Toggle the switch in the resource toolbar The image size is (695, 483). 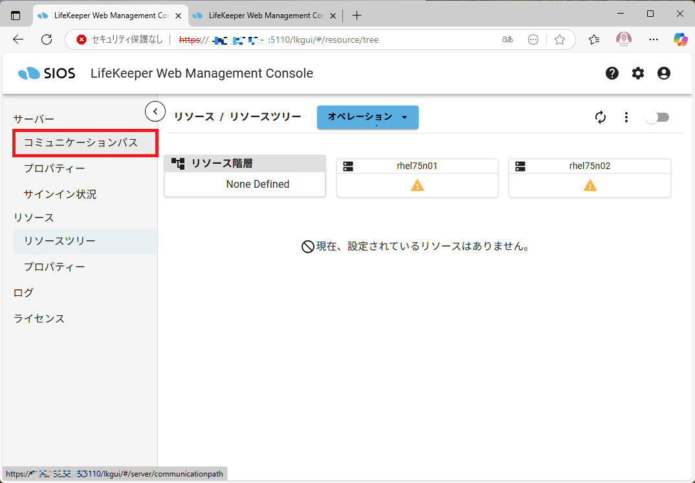657,117
